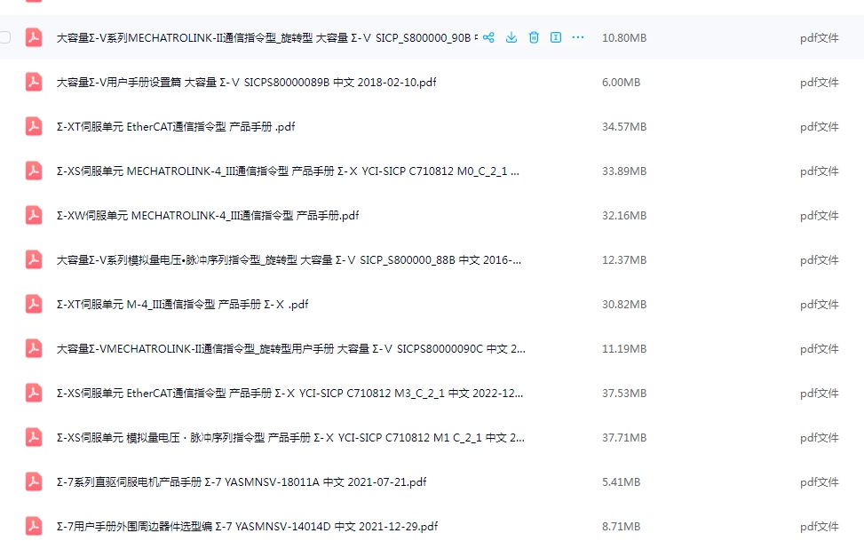Click the 12.37MB size value
Image resolution: width=864 pixels, height=549 pixels.
coord(623,259)
